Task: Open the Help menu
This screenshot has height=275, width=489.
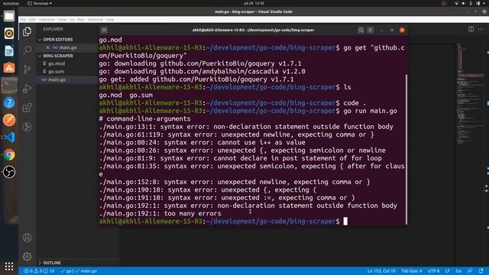Action: click(110, 19)
